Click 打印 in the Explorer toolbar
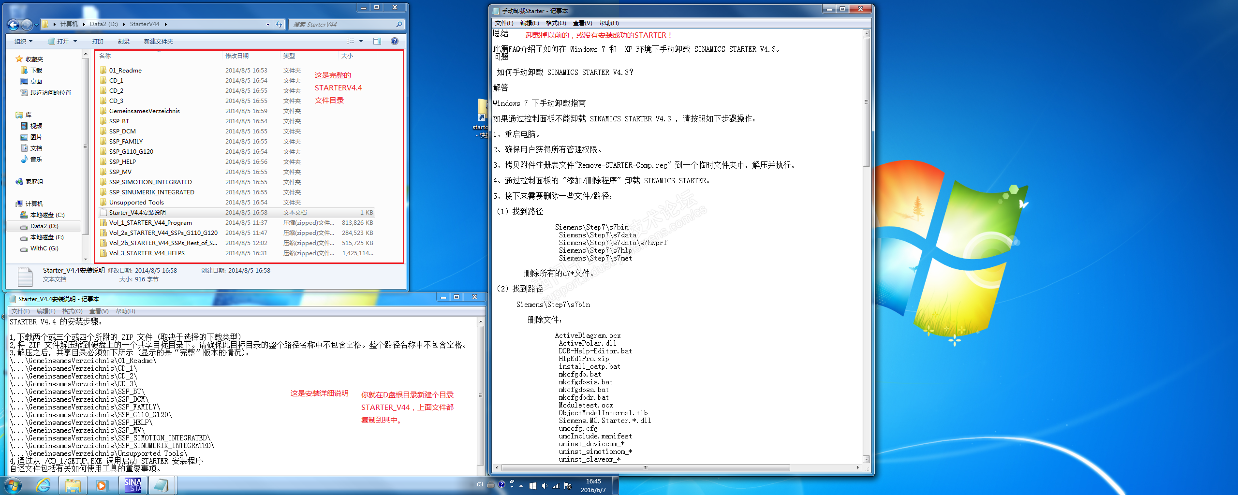The height and width of the screenshot is (495, 1238). click(98, 41)
